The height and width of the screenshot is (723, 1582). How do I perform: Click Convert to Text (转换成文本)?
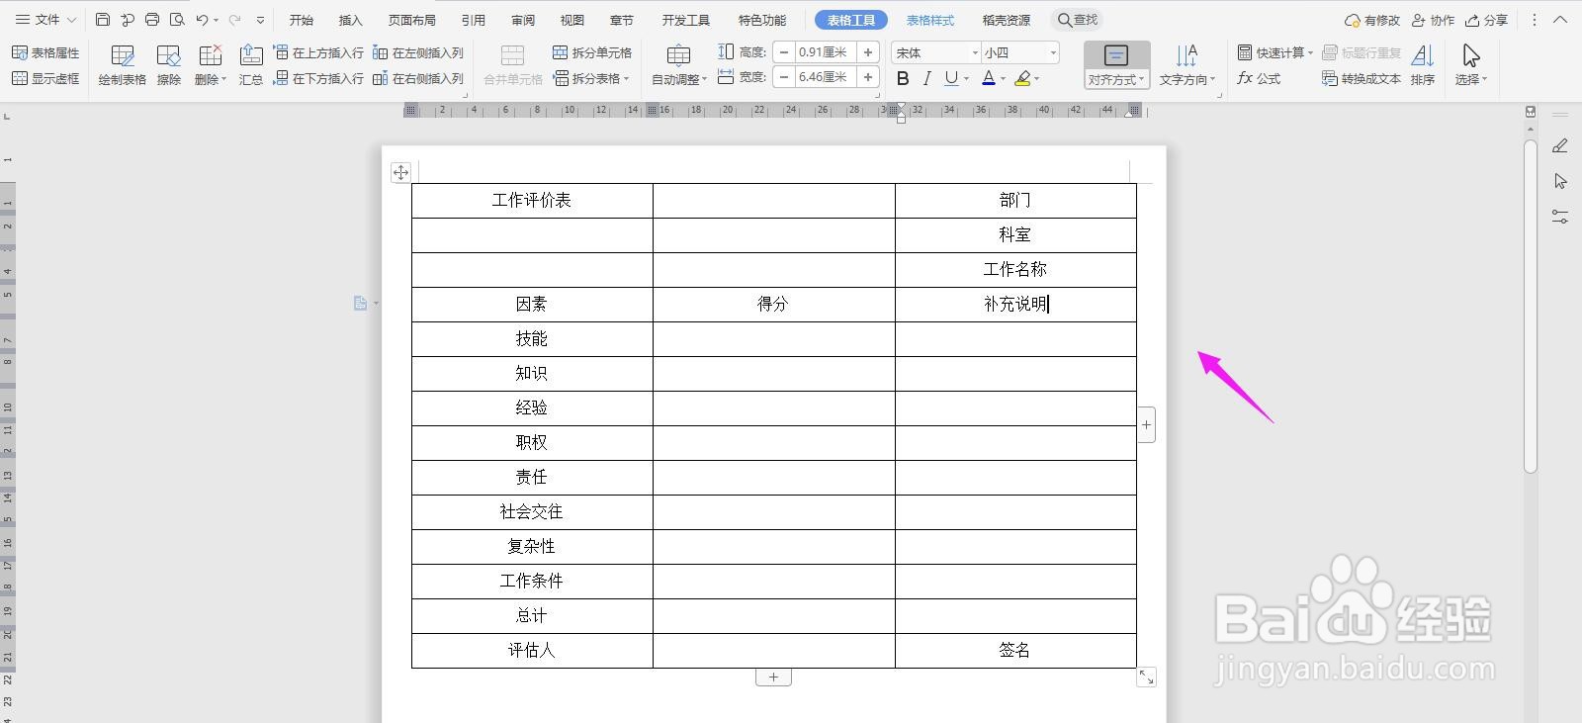coord(1362,78)
